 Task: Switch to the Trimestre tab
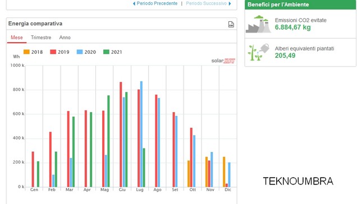click(x=41, y=38)
